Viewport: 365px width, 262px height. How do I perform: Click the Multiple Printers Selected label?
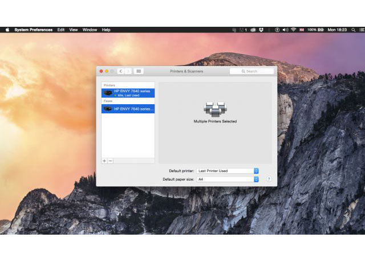pos(215,121)
